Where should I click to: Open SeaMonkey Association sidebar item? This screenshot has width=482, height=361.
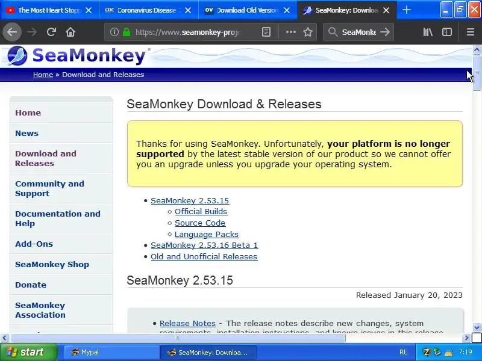pyautogui.click(x=40, y=310)
